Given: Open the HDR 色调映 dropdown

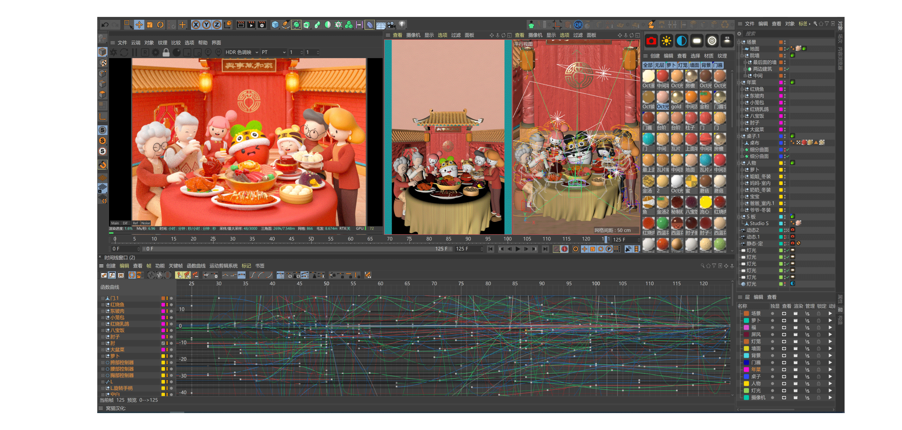Looking at the screenshot, I should pyautogui.click(x=242, y=52).
